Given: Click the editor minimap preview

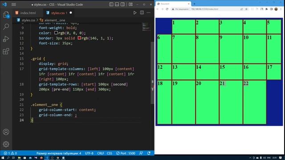Looking at the screenshot, I should (x=146, y=27).
